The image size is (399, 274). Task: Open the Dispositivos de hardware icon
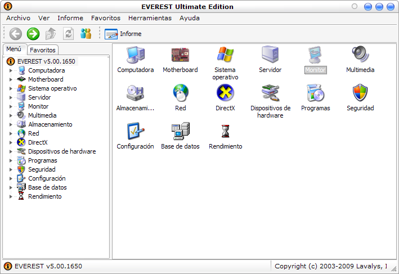270,93
